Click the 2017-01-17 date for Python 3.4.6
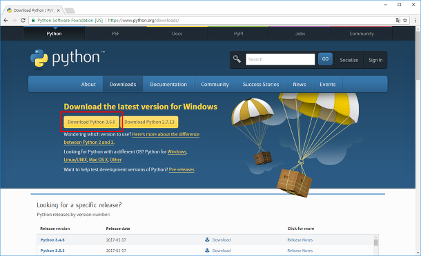Image resolution: width=421 pixels, height=256 pixels. [x=116, y=240]
